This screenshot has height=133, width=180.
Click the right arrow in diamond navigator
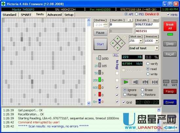(122, 43)
